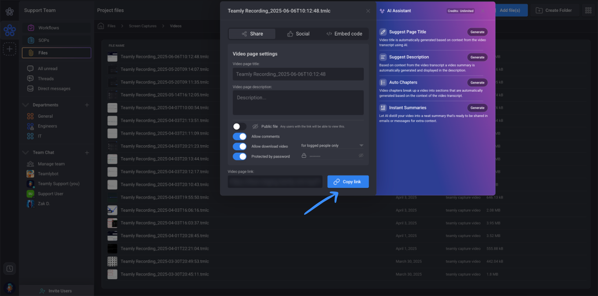Viewport: 598px width, 296px height.
Task: Open the Engineers department
Action: [47, 126]
